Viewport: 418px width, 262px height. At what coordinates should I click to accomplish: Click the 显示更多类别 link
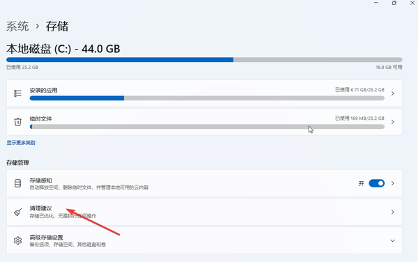[21, 143]
